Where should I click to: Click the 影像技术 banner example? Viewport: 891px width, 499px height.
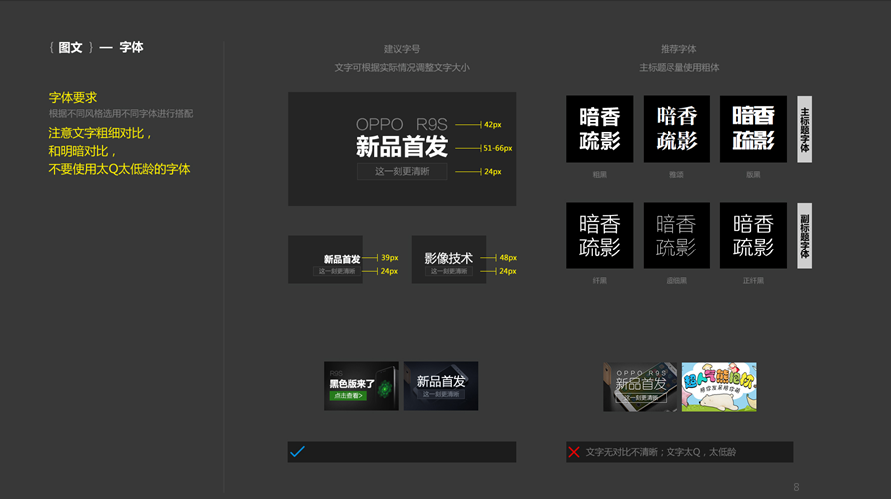(x=448, y=259)
